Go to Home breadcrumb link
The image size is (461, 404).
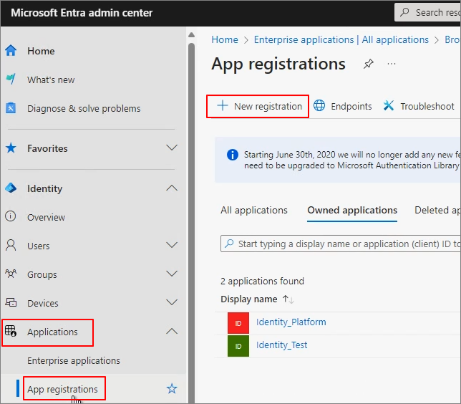[225, 39]
